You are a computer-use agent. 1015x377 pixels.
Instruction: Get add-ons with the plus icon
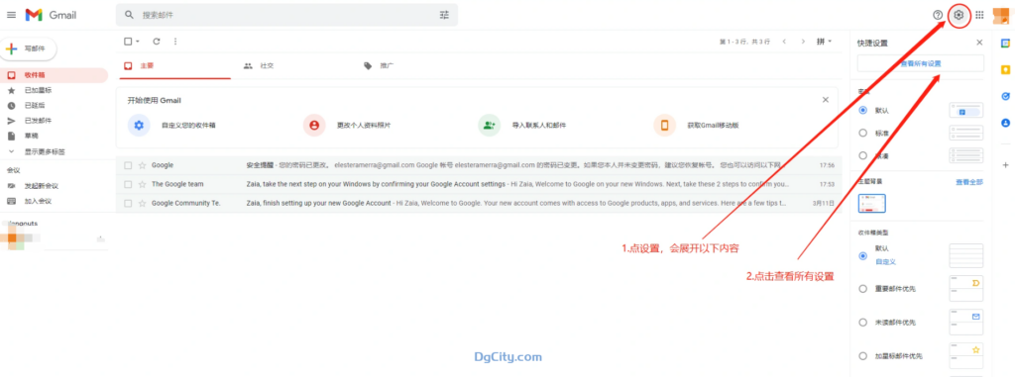(1005, 165)
